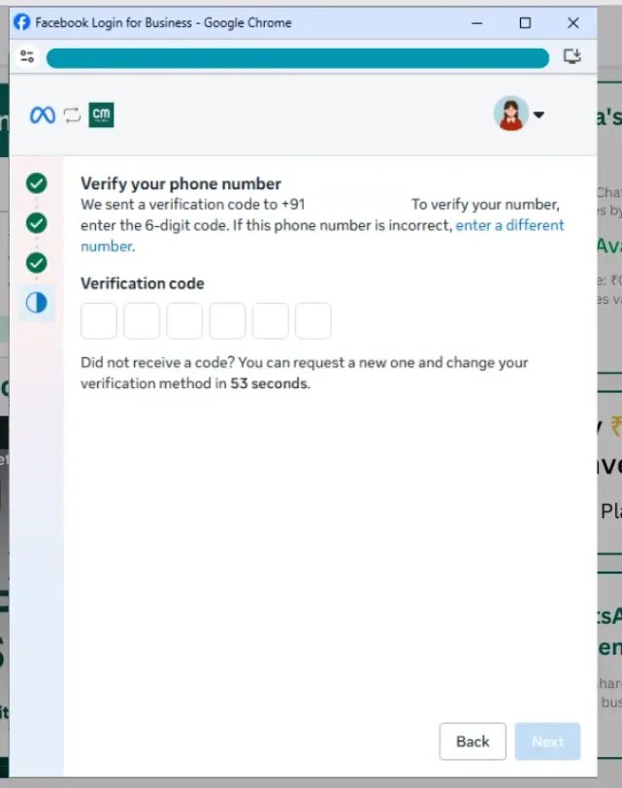
Task: Expand the account dropdown arrow
Action: click(540, 115)
